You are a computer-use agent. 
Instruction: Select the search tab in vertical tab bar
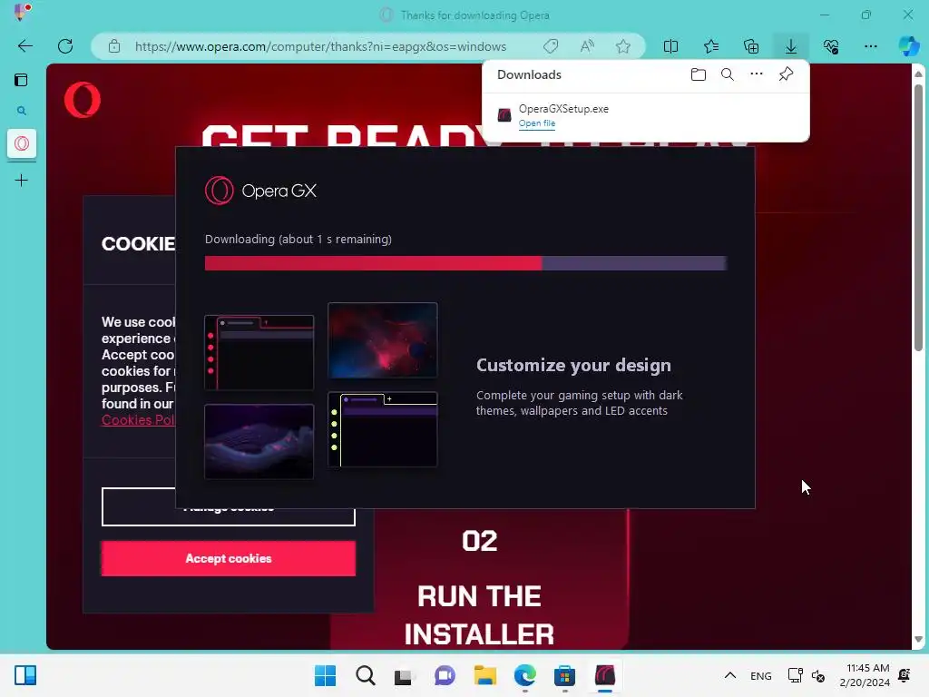point(22,111)
